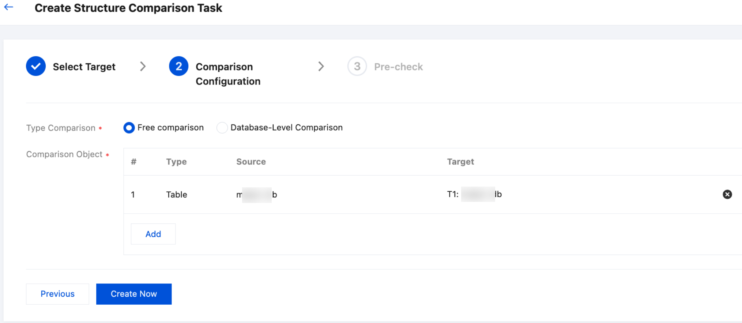Click the Target column header
Image resolution: width=742 pixels, height=323 pixels.
[460, 162]
